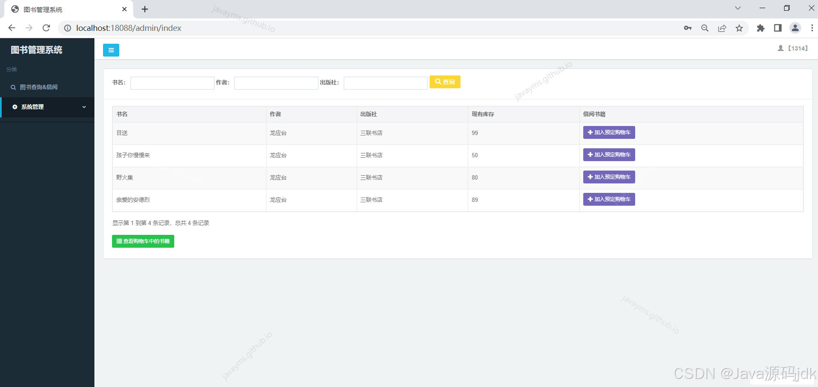Click the 作者 search input field
This screenshot has height=387, width=818.
point(276,83)
